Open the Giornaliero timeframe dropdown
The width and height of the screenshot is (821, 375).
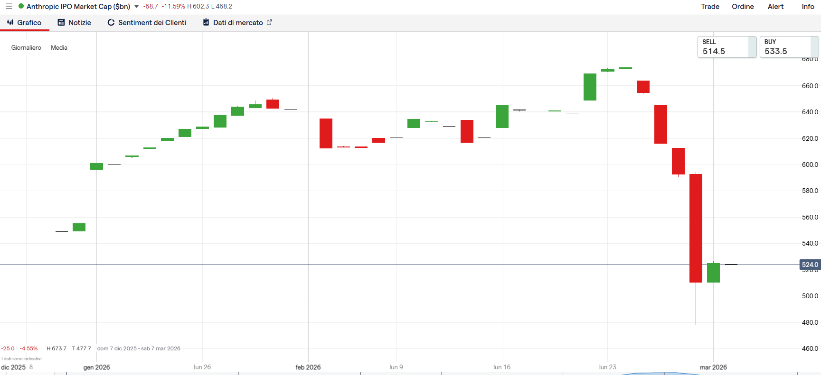[26, 47]
